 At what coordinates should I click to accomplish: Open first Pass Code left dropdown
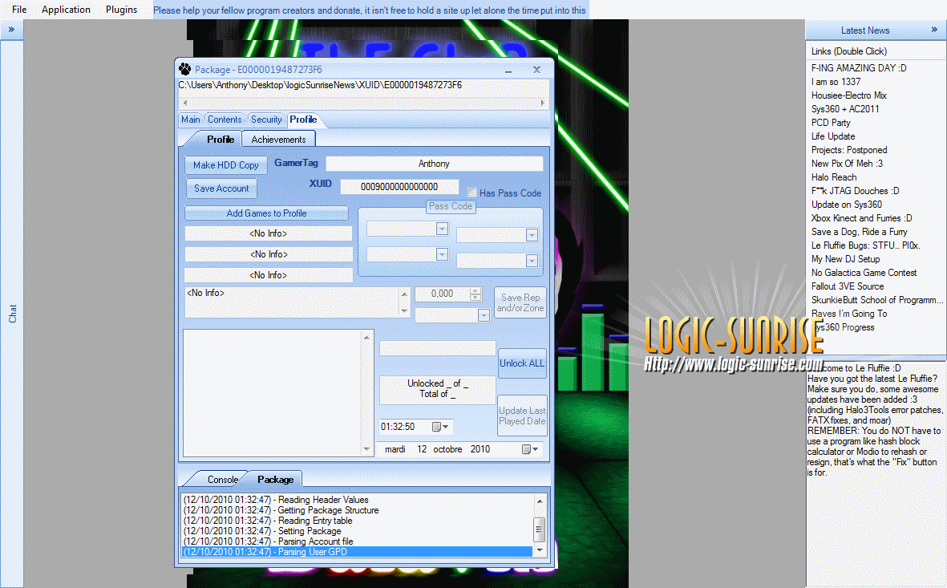442,229
